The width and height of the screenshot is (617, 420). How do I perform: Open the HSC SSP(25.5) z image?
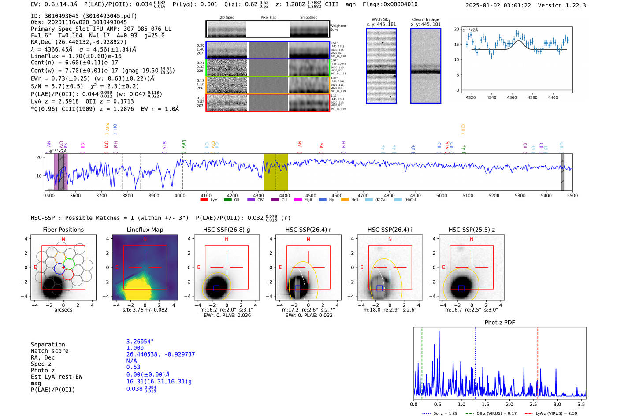click(x=472, y=268)
